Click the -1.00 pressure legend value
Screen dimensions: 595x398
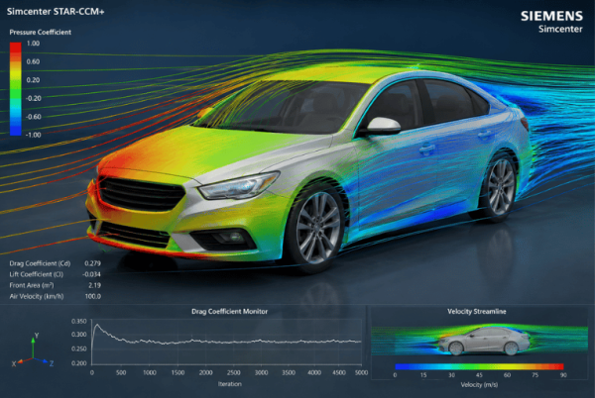pyautogui.click(x=33, y=135)
